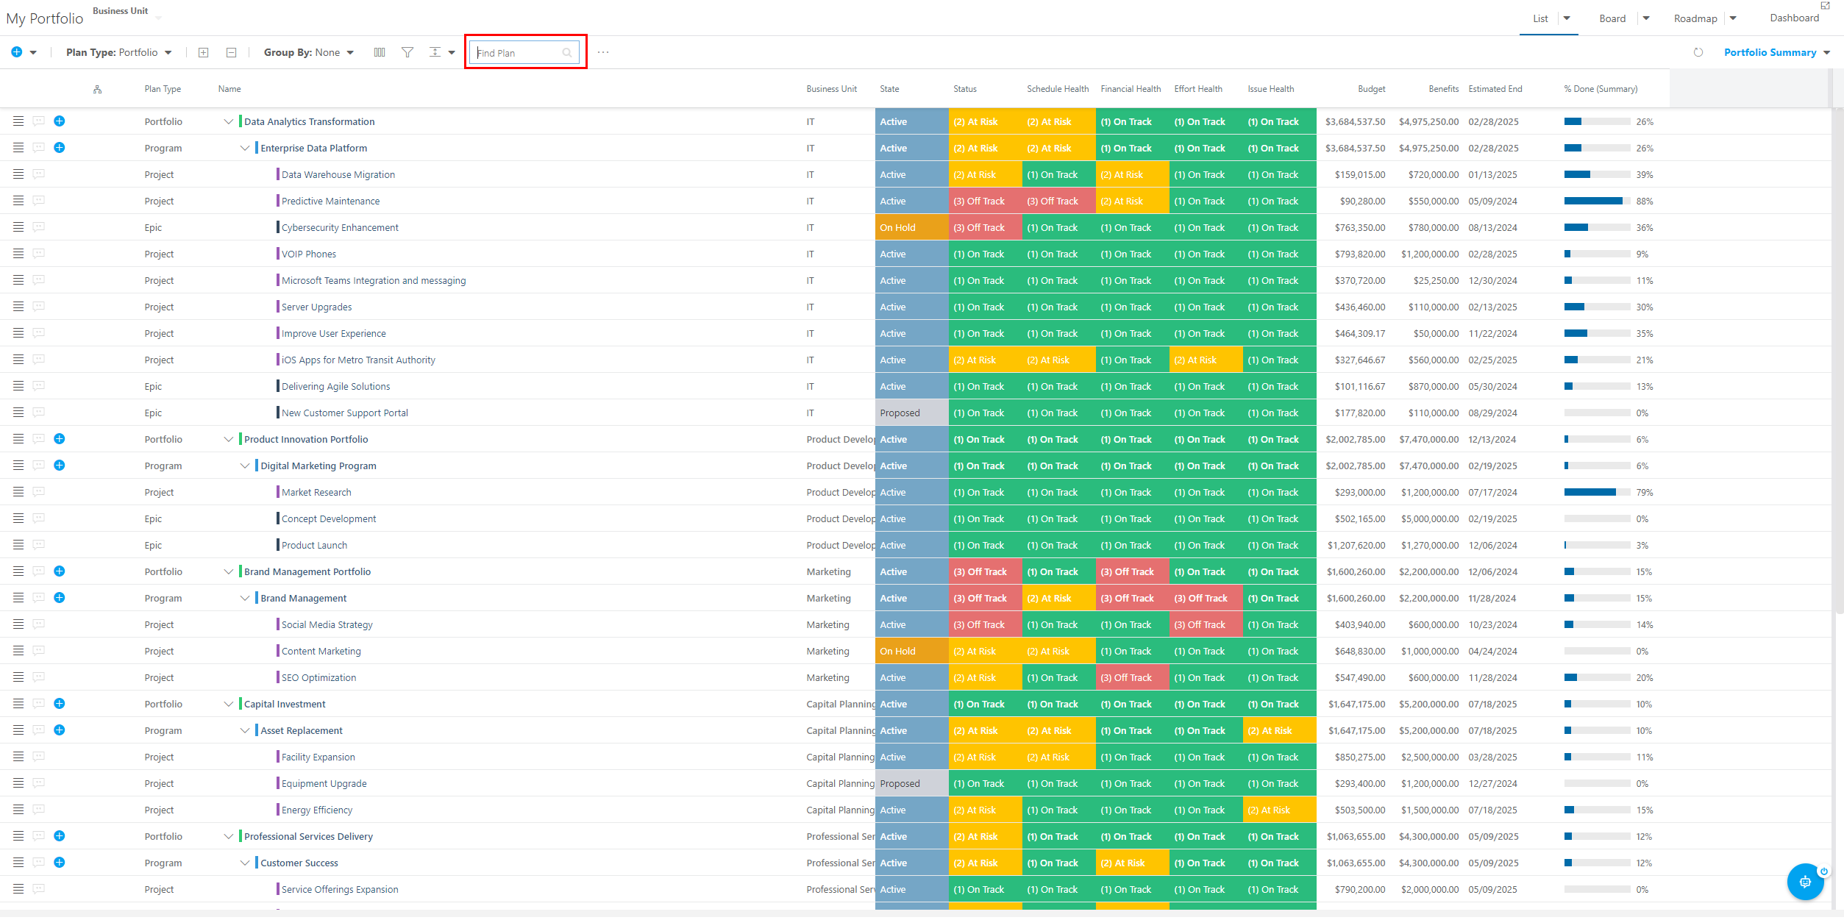Open comments for Predictive Maintenance row
1844x920 pixels.
point(39,201)
